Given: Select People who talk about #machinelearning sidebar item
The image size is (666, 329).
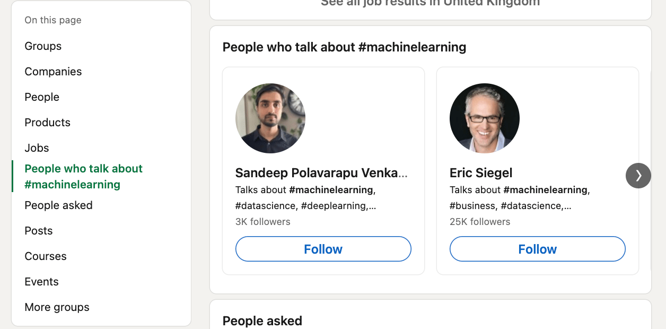Looking at the screenshot, I should tap(83, 177).
